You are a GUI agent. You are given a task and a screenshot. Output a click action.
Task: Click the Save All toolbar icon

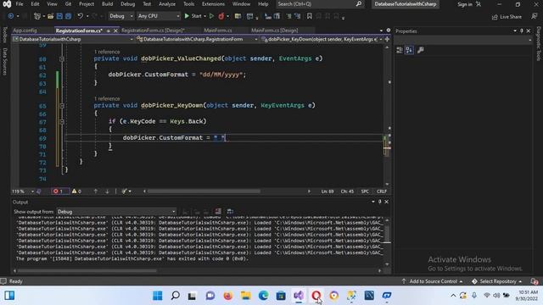click(x=69, y=16)
